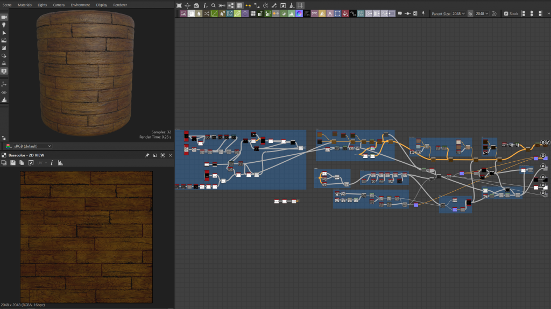Click the save icon in 2D view toolbar
The height and width of the screenshot is (309, 551).
click(x=12, y=163)
